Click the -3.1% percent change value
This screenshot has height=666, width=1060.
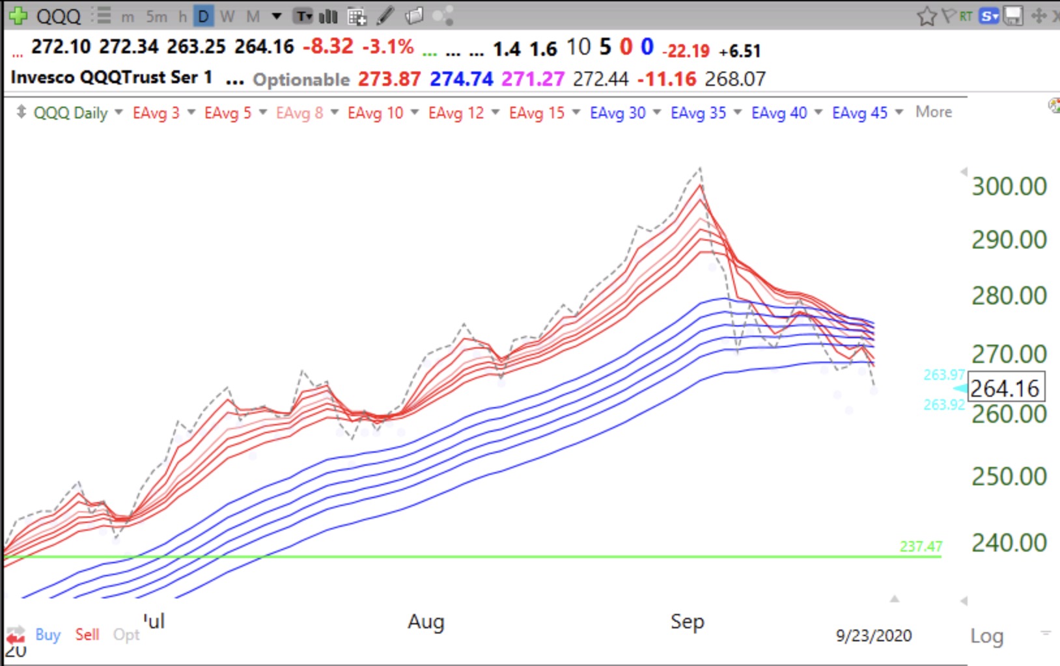coord(388,46)
